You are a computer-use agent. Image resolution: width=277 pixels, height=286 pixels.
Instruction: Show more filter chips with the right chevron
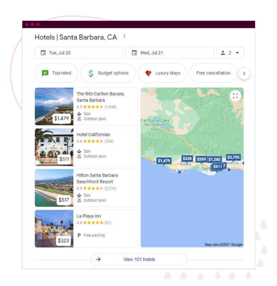coord(244,74)
